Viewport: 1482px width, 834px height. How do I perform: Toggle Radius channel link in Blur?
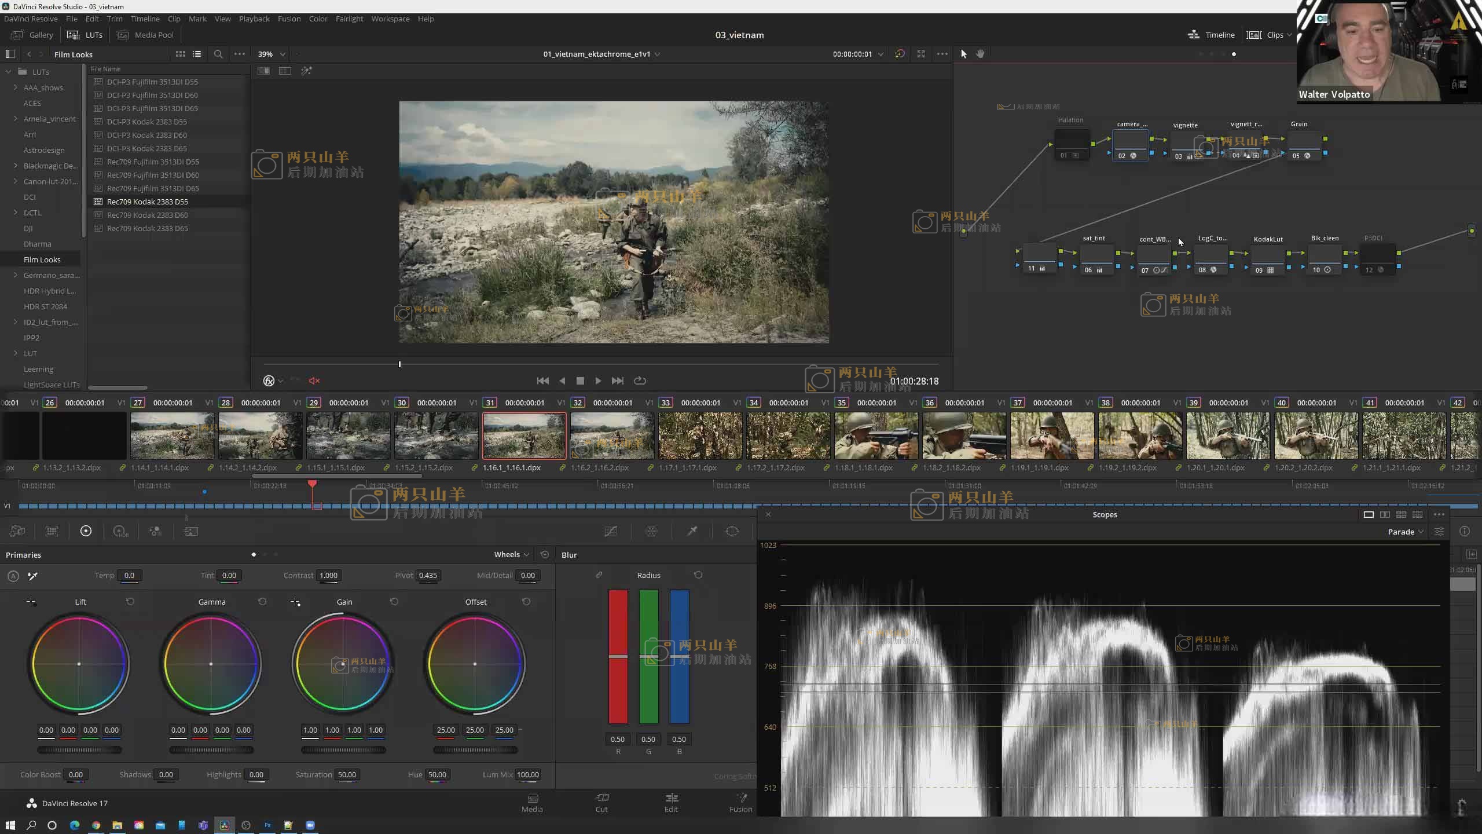click(599, 575)
